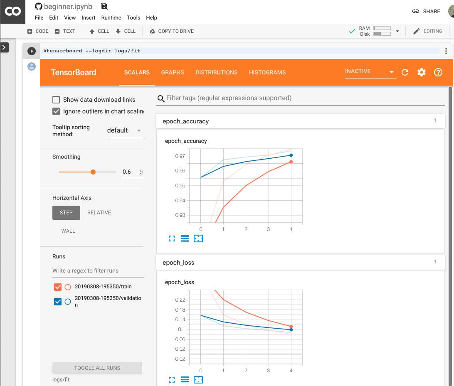The height and width of the screenshot is (386, 454).
Task: Reload TensorBoard data with refresh icon
Action: click(405, 72)
